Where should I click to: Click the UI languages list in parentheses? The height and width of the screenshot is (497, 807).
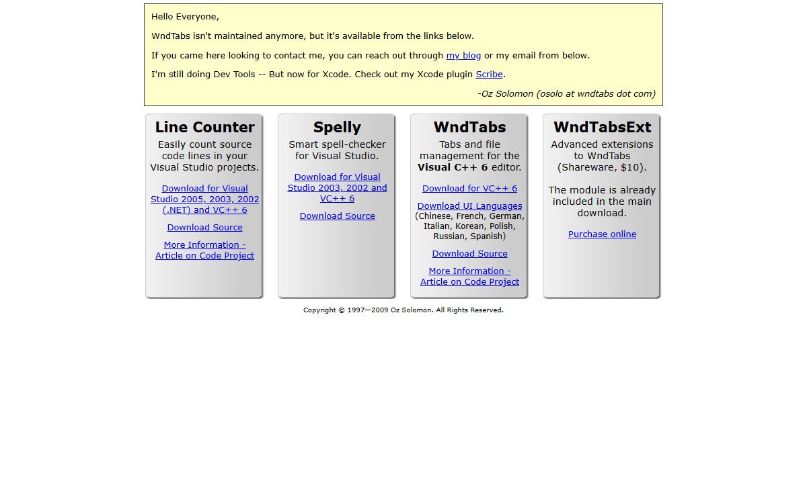[469, 226]
